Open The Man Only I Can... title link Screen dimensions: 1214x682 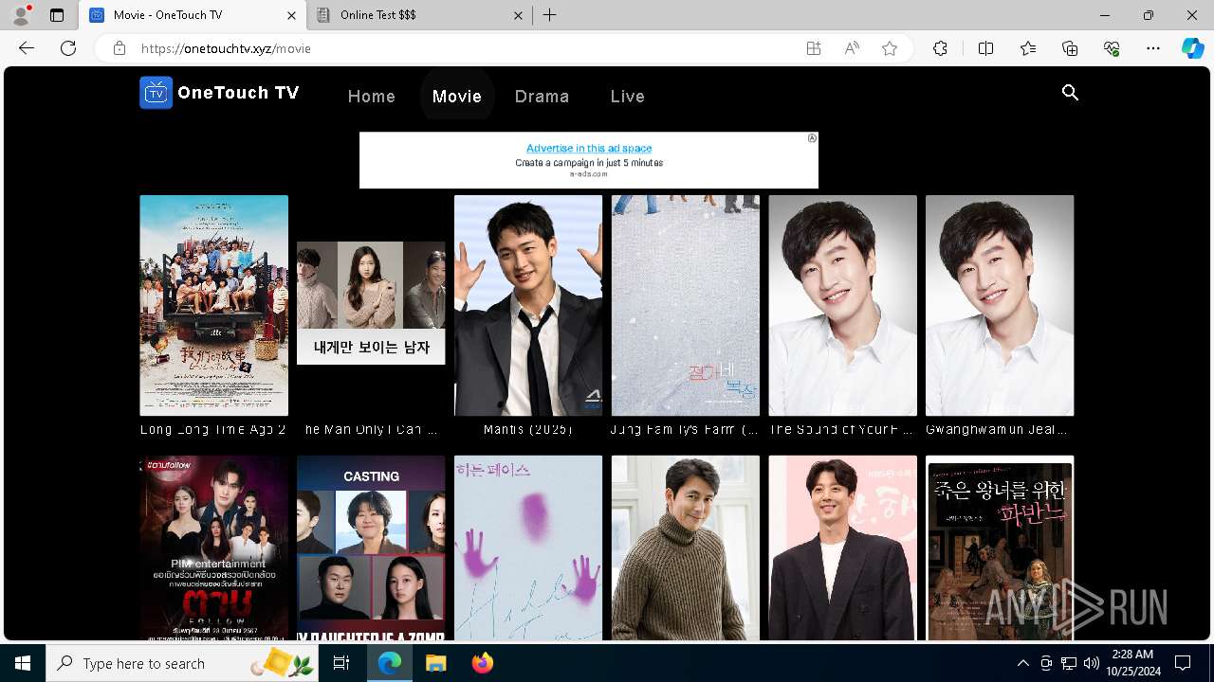pyautogui.click(x=371, y=429)
